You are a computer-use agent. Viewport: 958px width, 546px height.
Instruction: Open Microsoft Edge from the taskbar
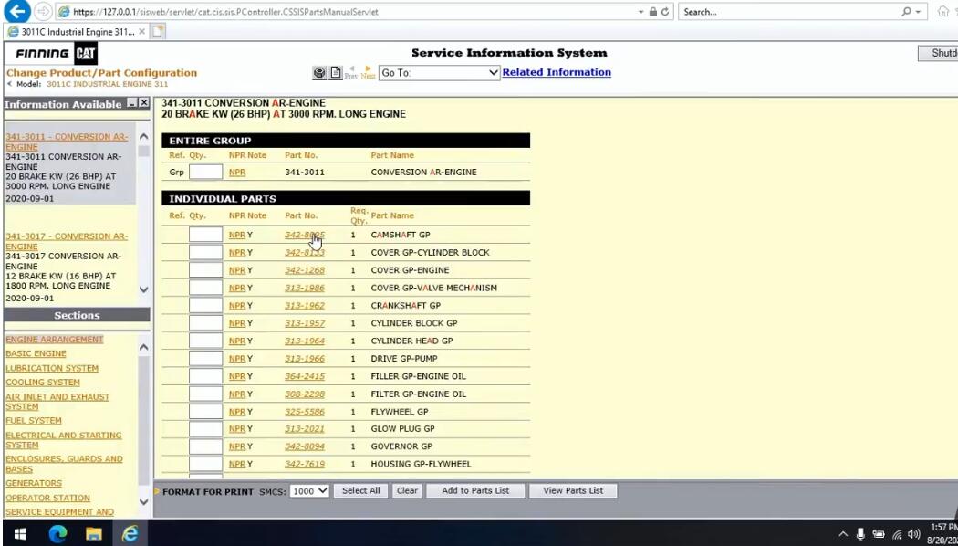(x=58, y=534)
